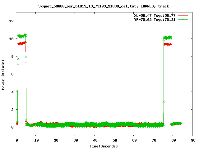Screen dimensions: 199x149
Task: Click the x-axis tick label 40
Action: point(95,140)
